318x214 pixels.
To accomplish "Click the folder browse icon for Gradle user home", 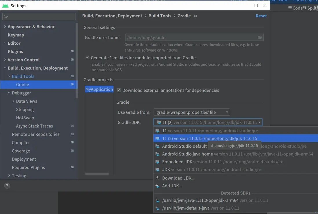I will [260, 37].
